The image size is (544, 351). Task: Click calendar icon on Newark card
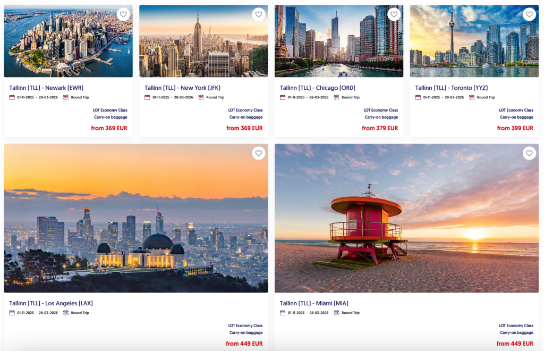pyautogui.click(x=12, y=97)
